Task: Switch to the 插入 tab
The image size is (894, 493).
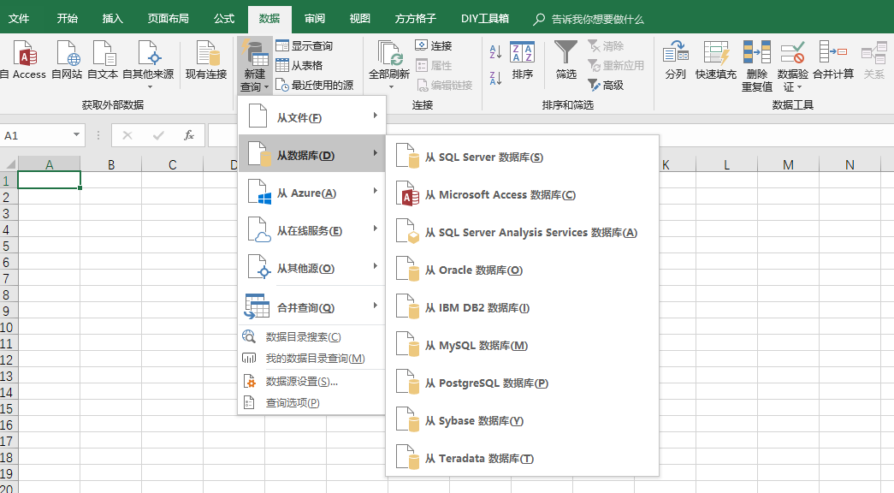Action: click(112, 19)
